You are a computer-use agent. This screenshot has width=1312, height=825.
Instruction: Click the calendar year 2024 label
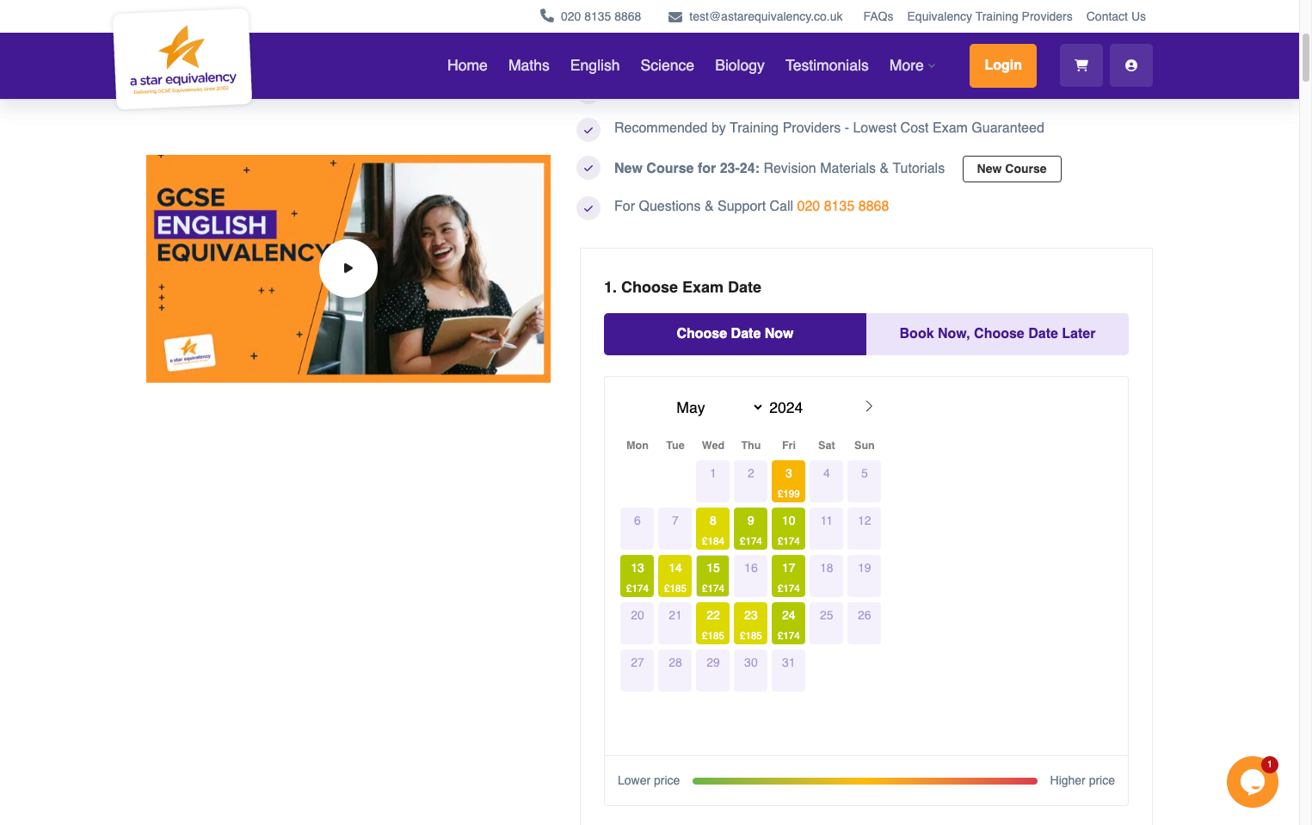click(x=785, y=408)
